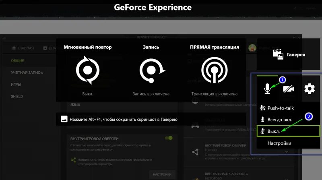Screen dimensions: 322x180
Task: Click the share icon beside ВНУТРИИГРОВОЙ ОВЕРЛЕЙ status
Action: tap(195, 152)
